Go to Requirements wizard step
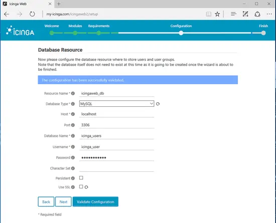276x223 pixels. (x=99, y=26)
